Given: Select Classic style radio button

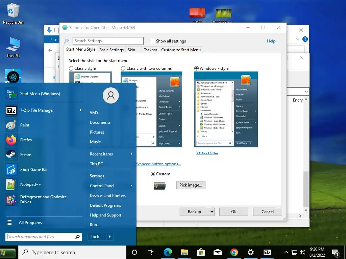Looking at the screenshot, I should (71, 68).
